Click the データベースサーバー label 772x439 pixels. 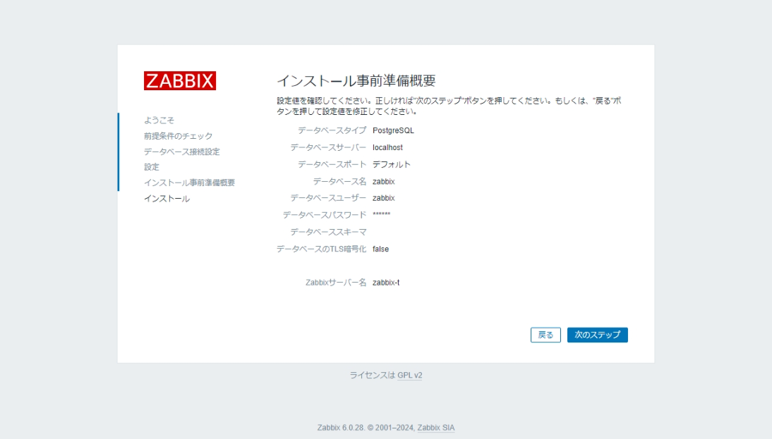point(328,147)
